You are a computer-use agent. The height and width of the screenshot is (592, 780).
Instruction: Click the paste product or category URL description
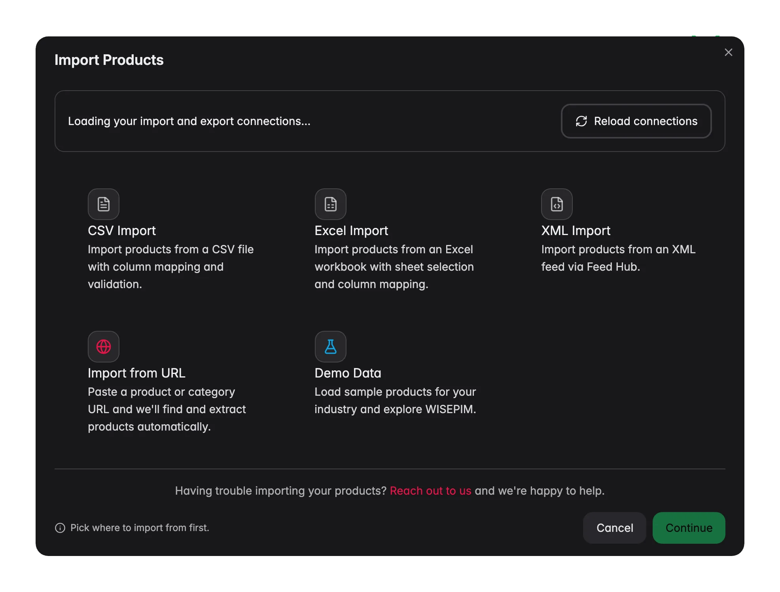pyautogui.click(x=167, y=409)
